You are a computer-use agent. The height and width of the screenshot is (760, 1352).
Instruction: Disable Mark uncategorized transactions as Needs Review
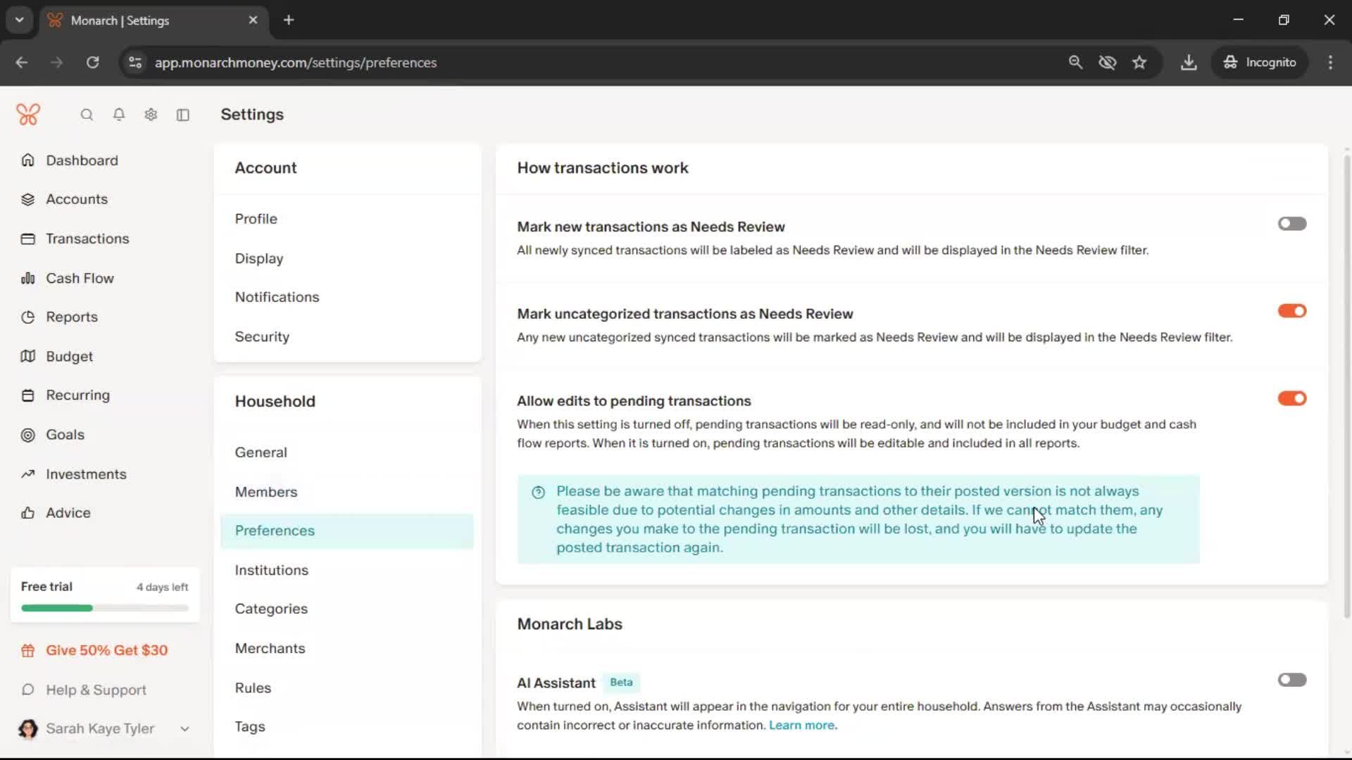click(x=1291, y=311)
